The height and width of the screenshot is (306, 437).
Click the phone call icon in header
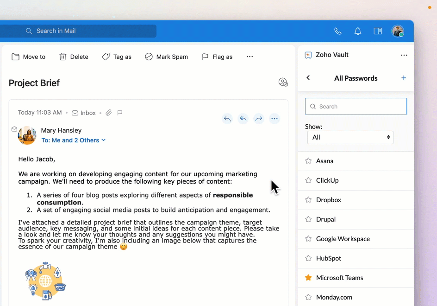338,31
